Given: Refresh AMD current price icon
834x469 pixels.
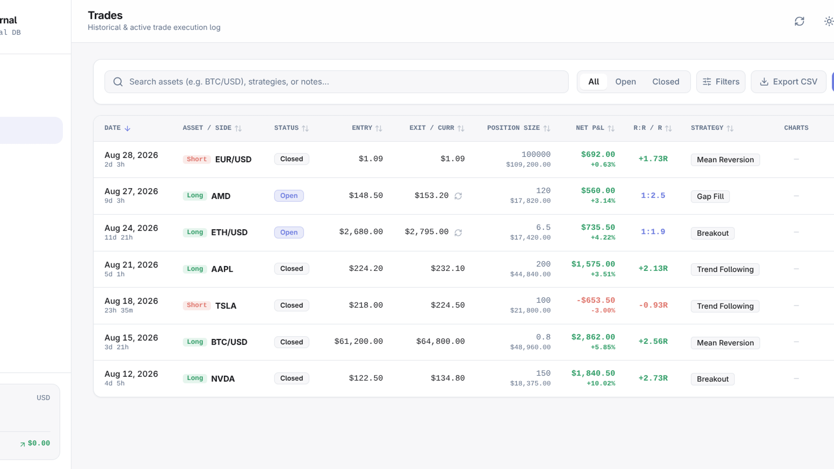Looking at the screenshot, I should click(458, 196).
